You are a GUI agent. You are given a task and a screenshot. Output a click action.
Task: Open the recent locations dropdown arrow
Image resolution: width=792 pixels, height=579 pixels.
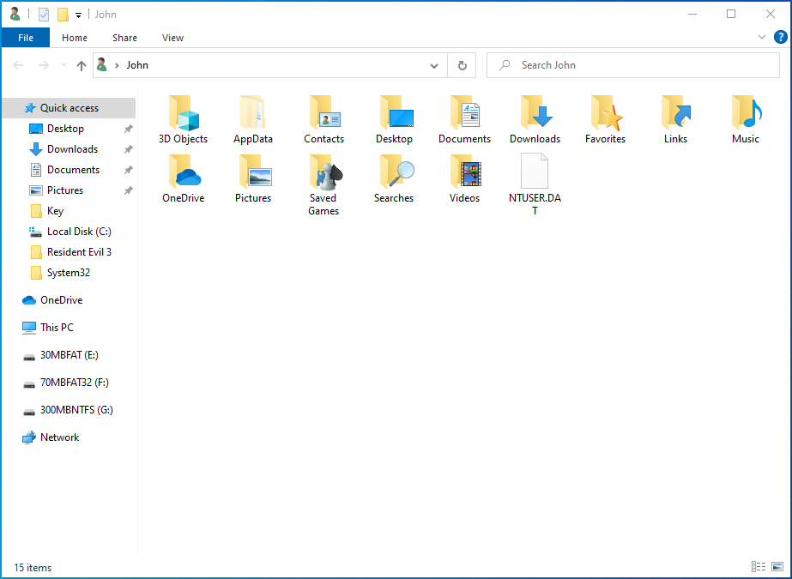(63, 65)
